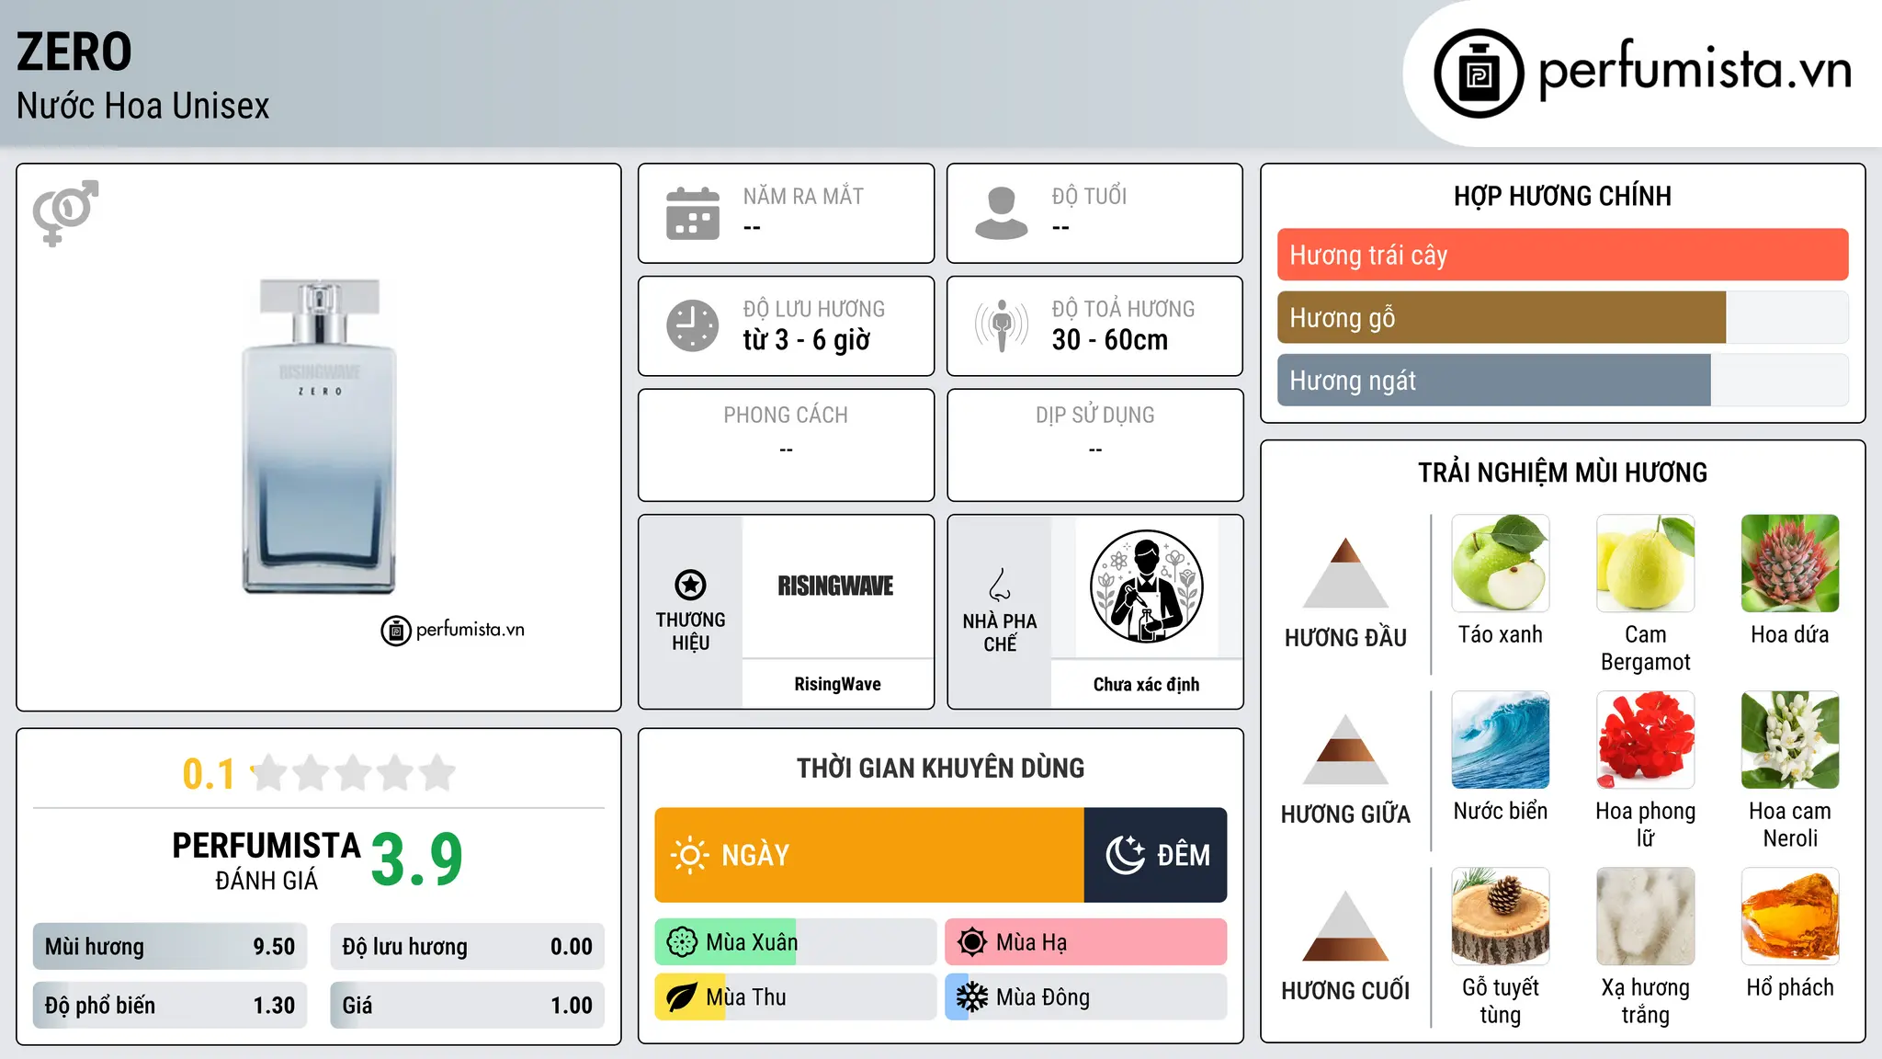Click the orange NGÀY daytime bar
The height and width of the screenshot is (1059, 1882).
869,855
